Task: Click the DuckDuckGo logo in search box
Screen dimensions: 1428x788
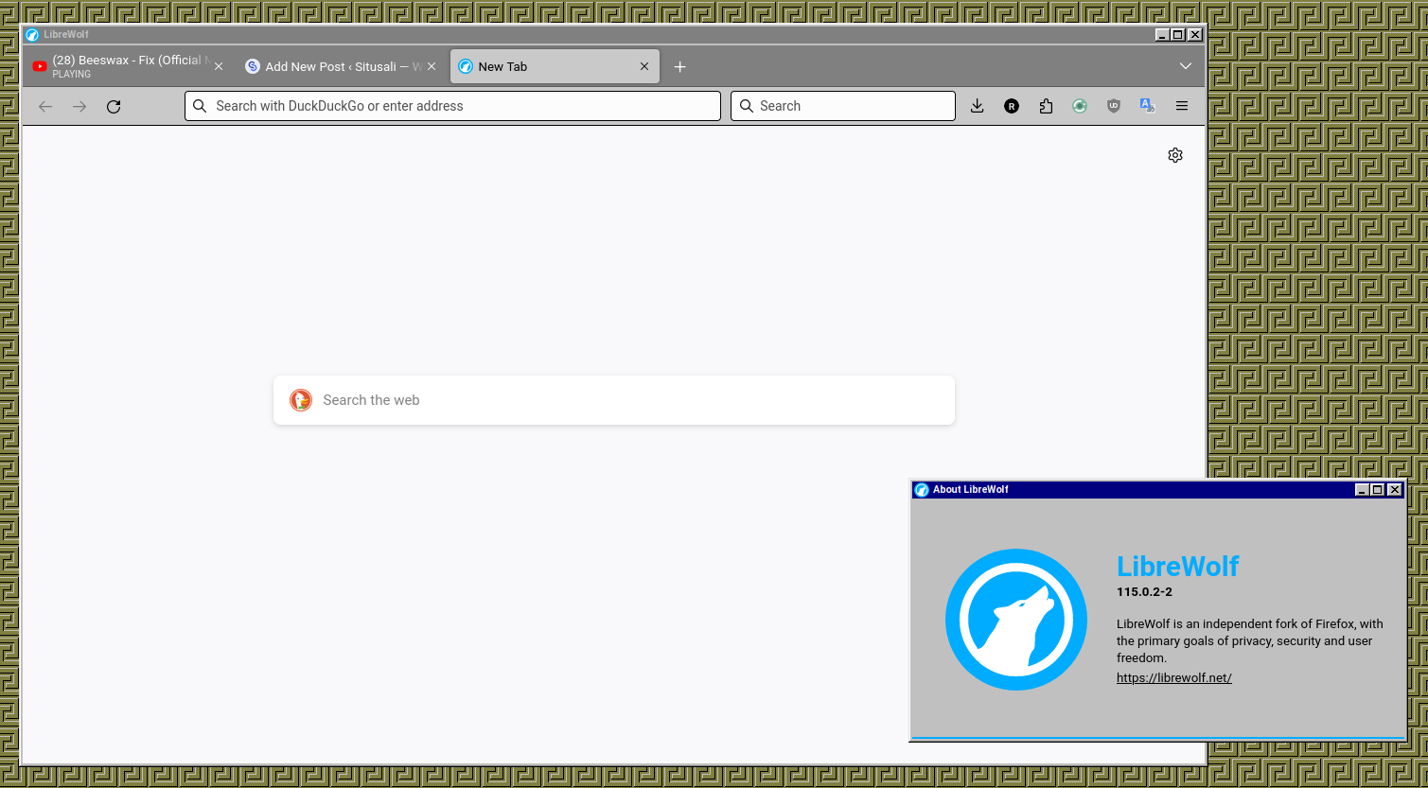Action: (301, 400)
